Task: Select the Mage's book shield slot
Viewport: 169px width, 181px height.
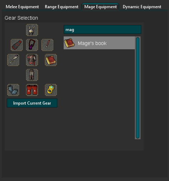Action: 51,60
